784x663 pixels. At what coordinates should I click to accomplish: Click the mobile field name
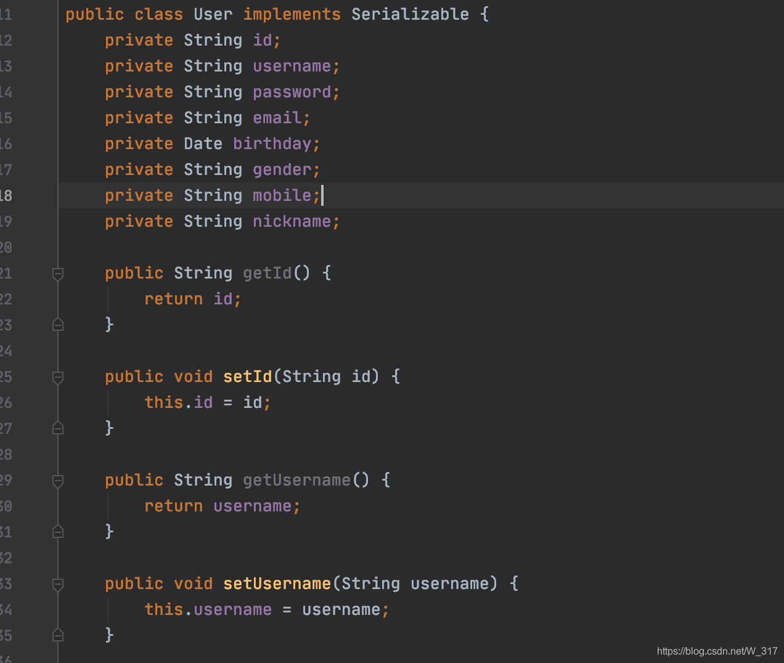(282, 195)
